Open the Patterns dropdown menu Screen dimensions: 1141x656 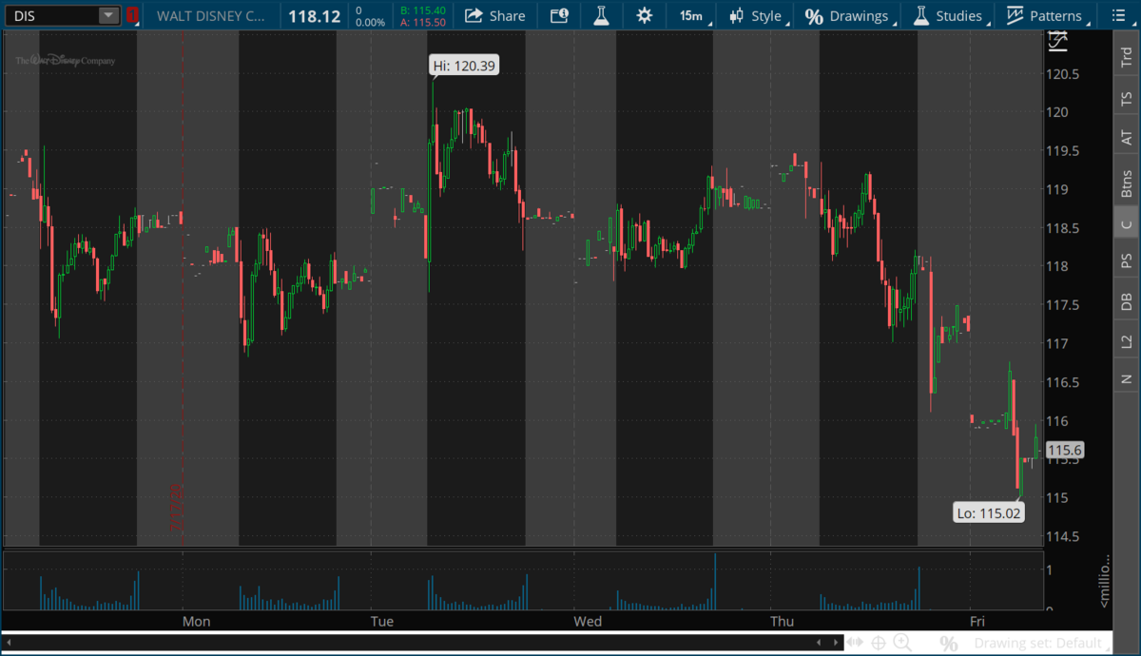pyautogui.click(x=1045, y=15)
